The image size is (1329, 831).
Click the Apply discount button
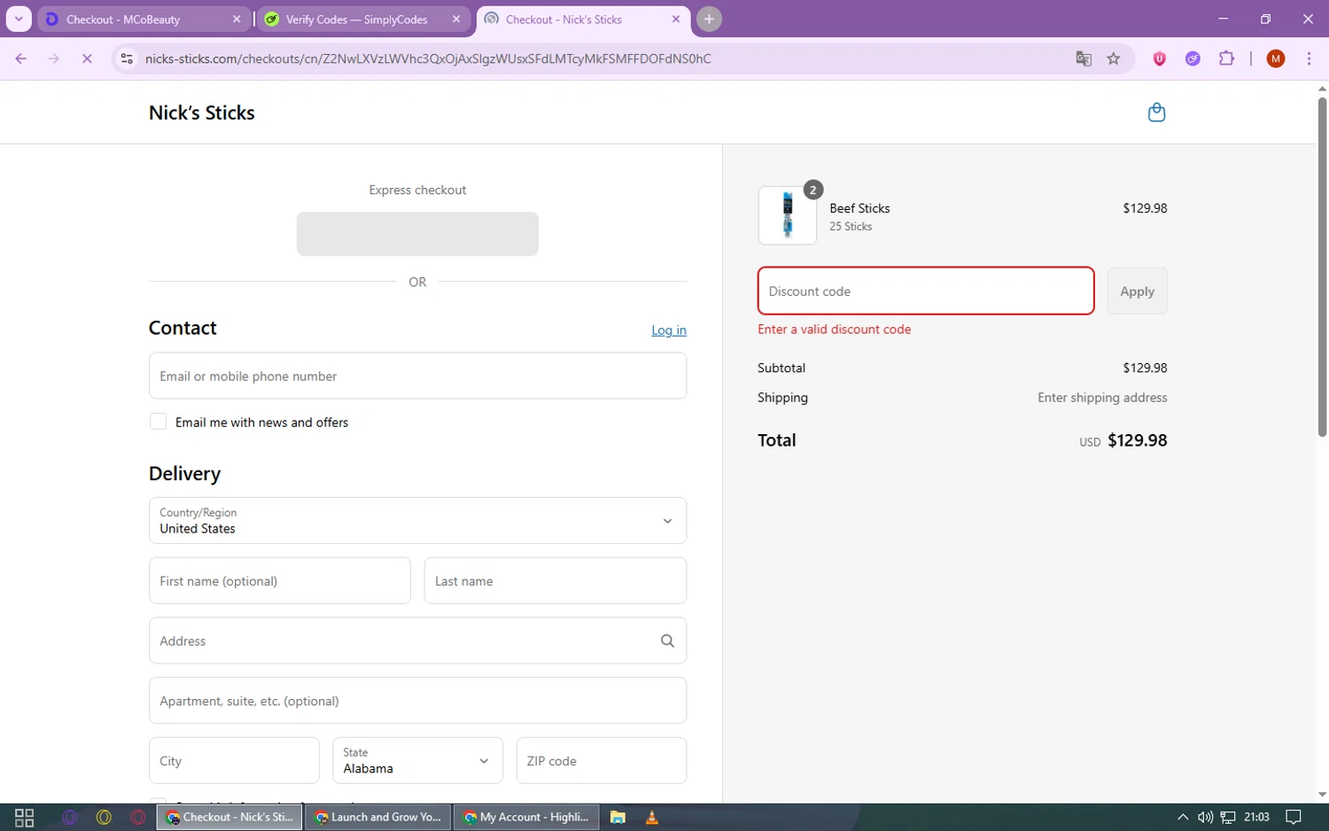(1137, 291)
